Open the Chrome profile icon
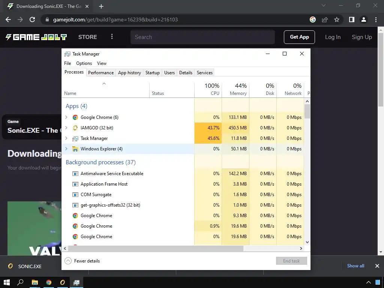The image size is (384, 288). (x=364, y=19)
